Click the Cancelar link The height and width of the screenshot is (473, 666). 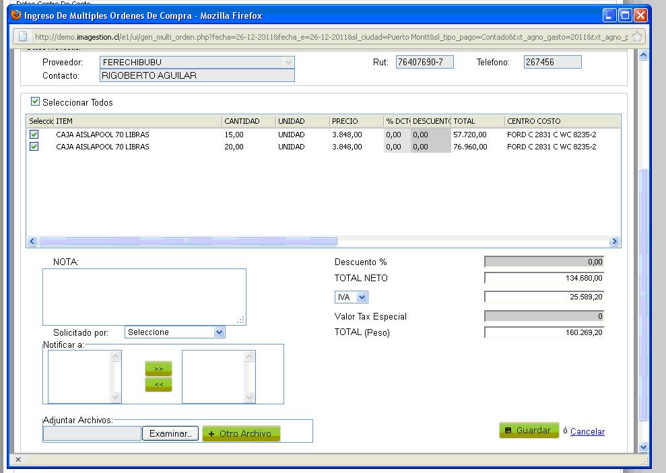tap(587, 431)
